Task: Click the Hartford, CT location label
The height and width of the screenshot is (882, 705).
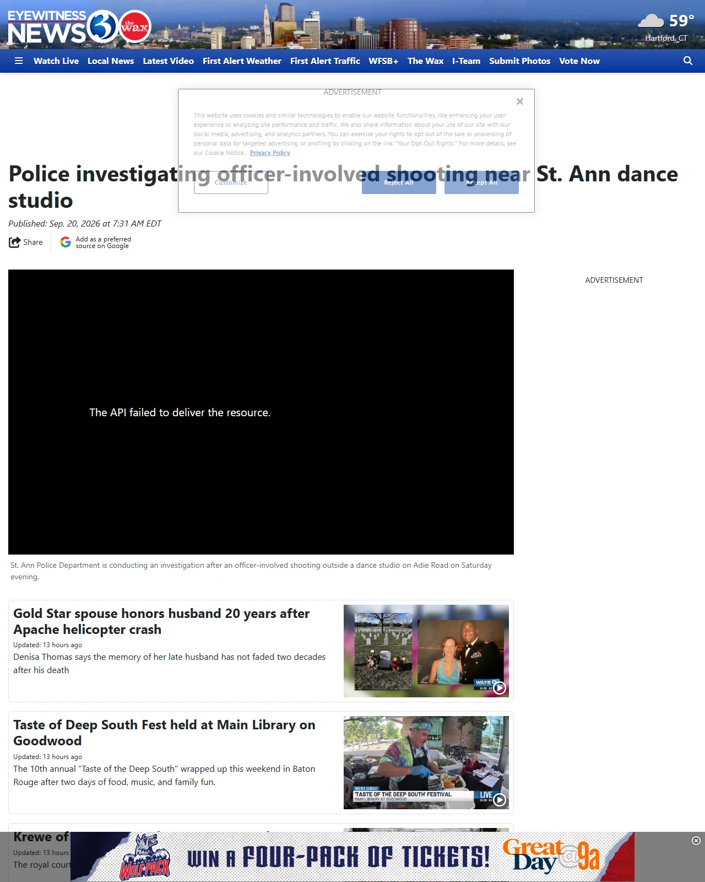Action: (666, 38)
